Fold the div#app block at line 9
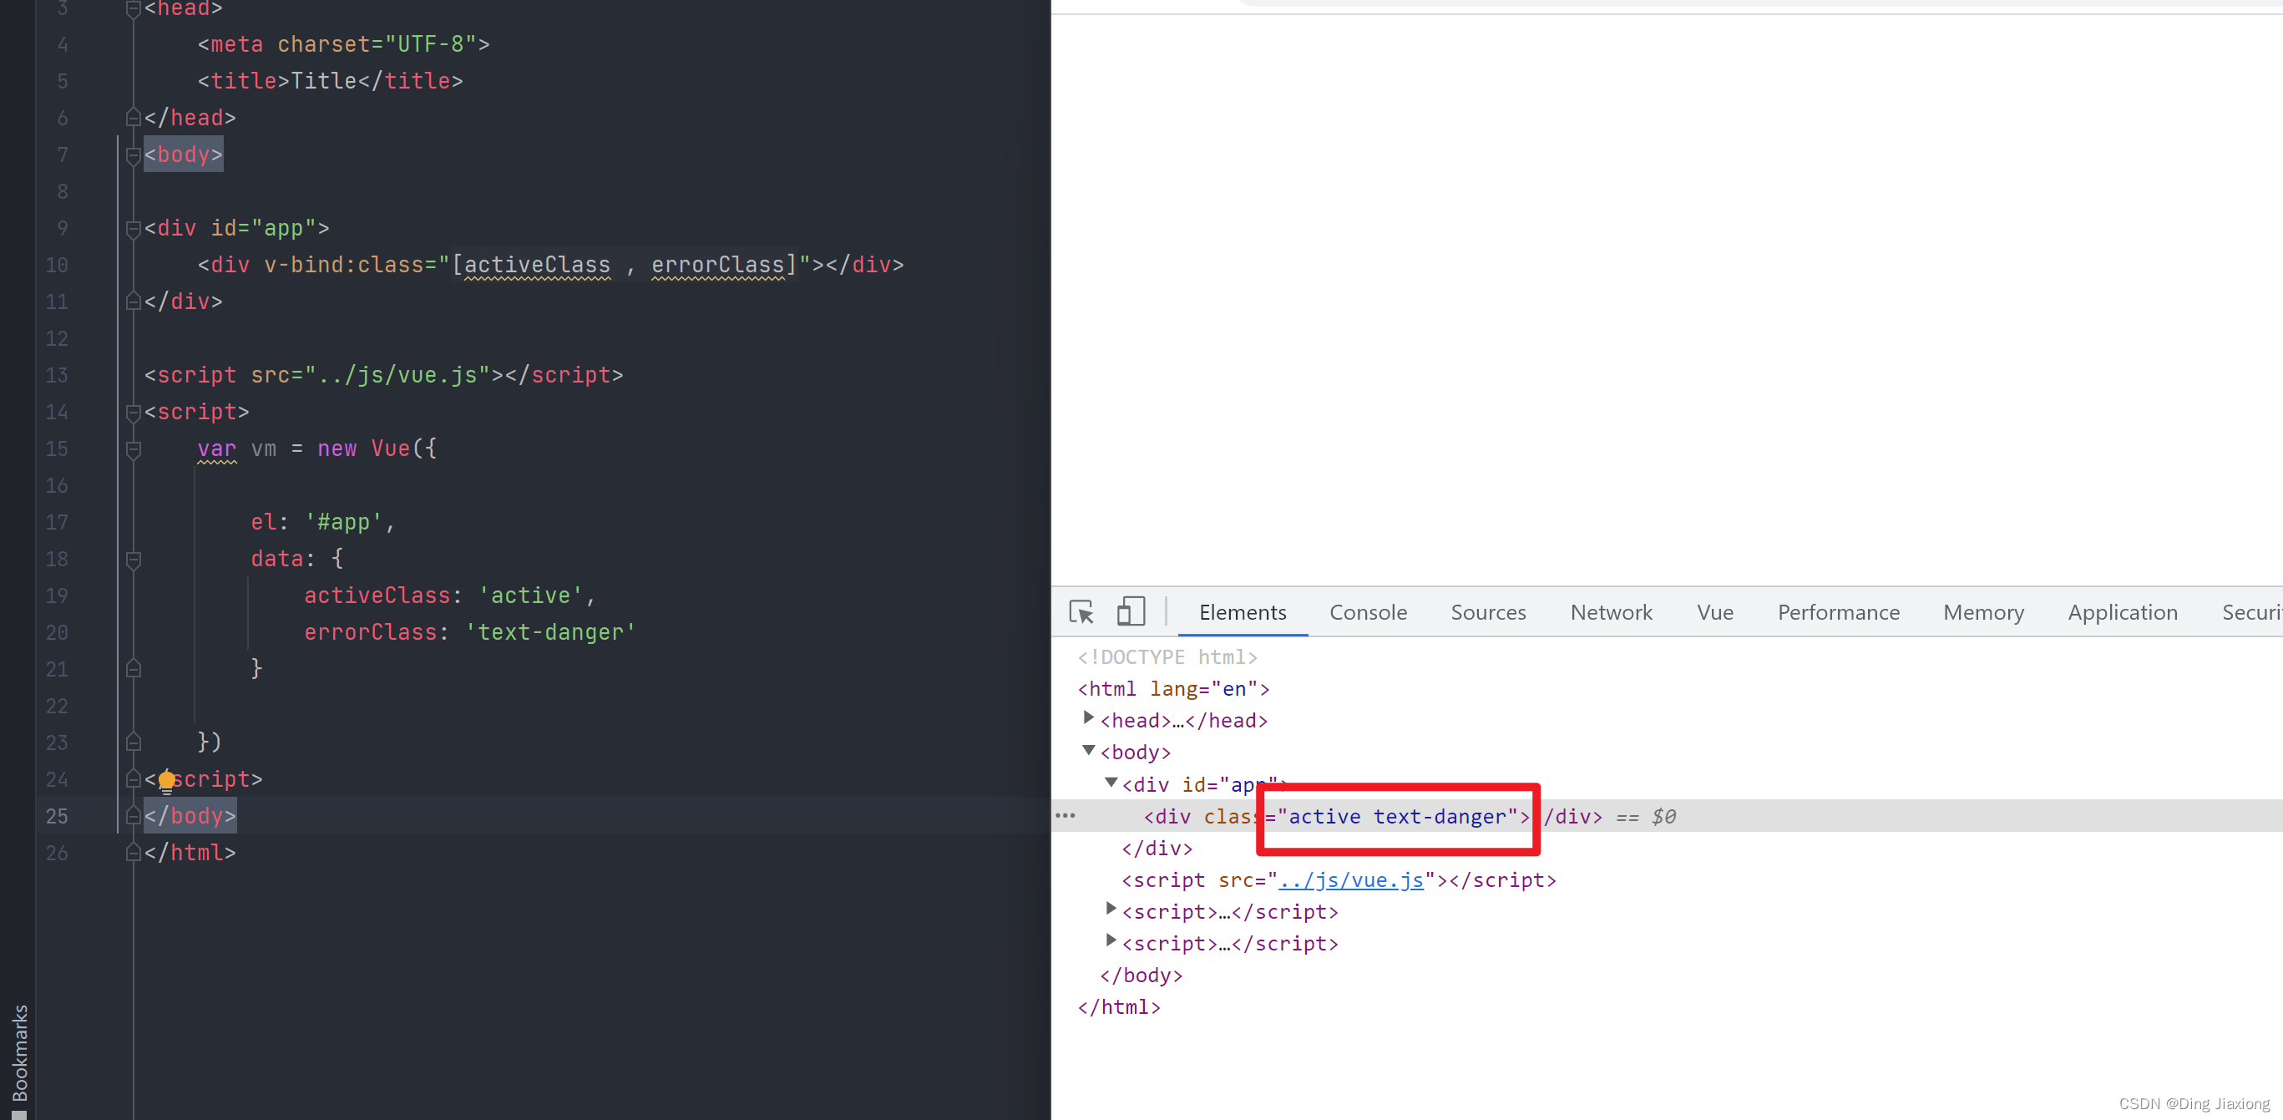Viewport: 2283px width, 1120px height. click(133, 230)
